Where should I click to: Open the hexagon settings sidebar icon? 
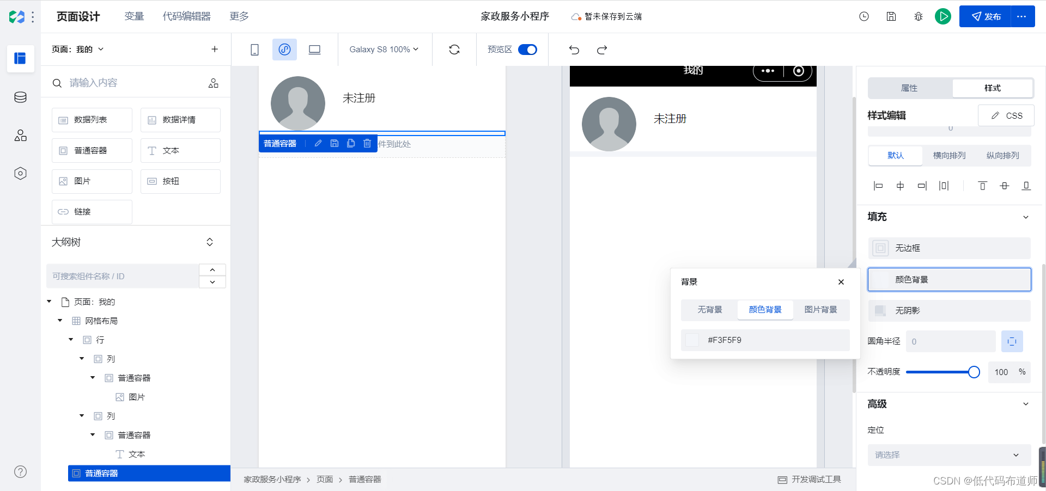click(21, 174)
